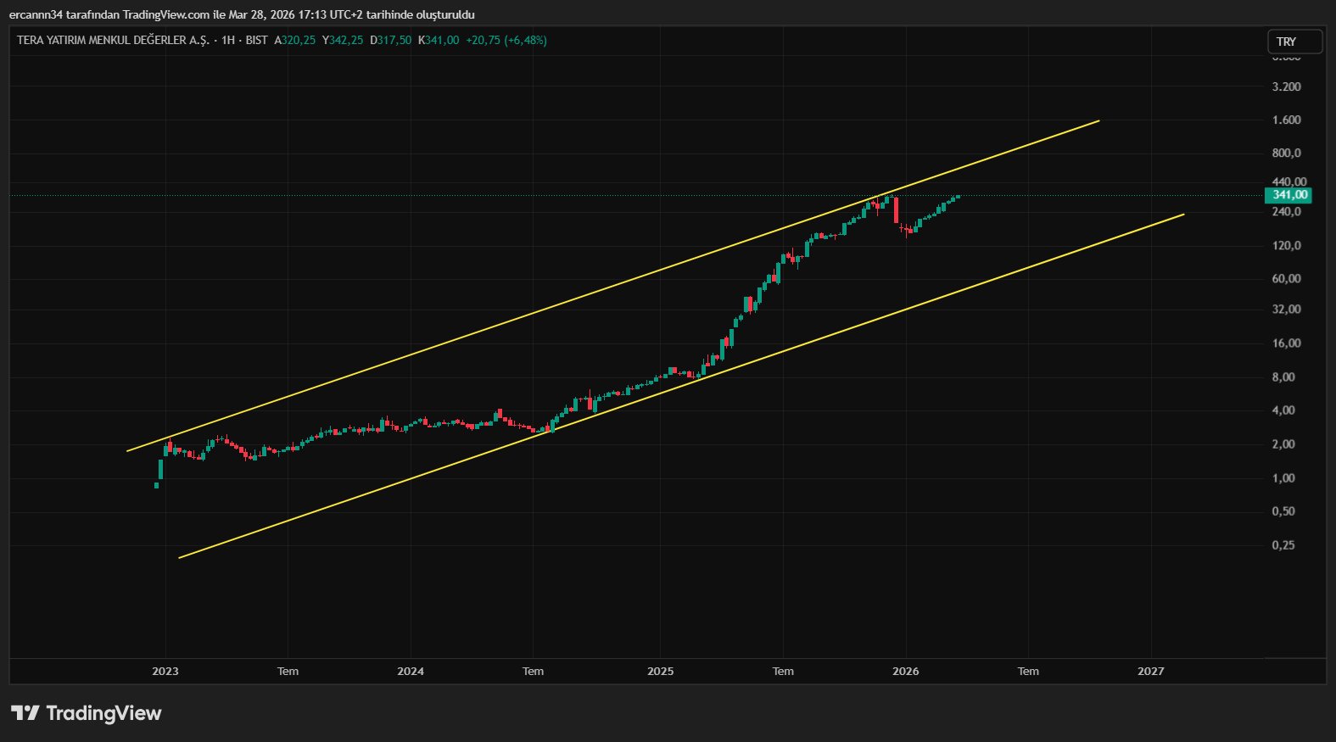
Task: Click the 1H interval label in the chart legend
Action: (x=228, y=40)
